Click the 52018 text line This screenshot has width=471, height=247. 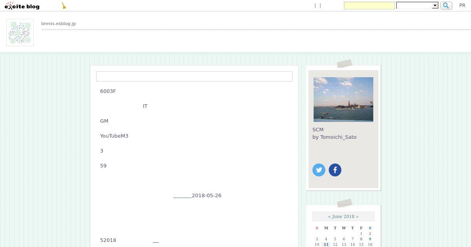(108, 240)
